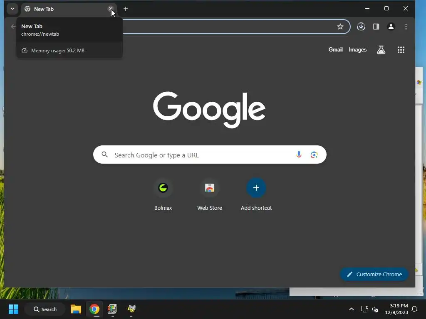Start voice search with microphone icon
The image size is (426, 319).
tap(299, 155)
